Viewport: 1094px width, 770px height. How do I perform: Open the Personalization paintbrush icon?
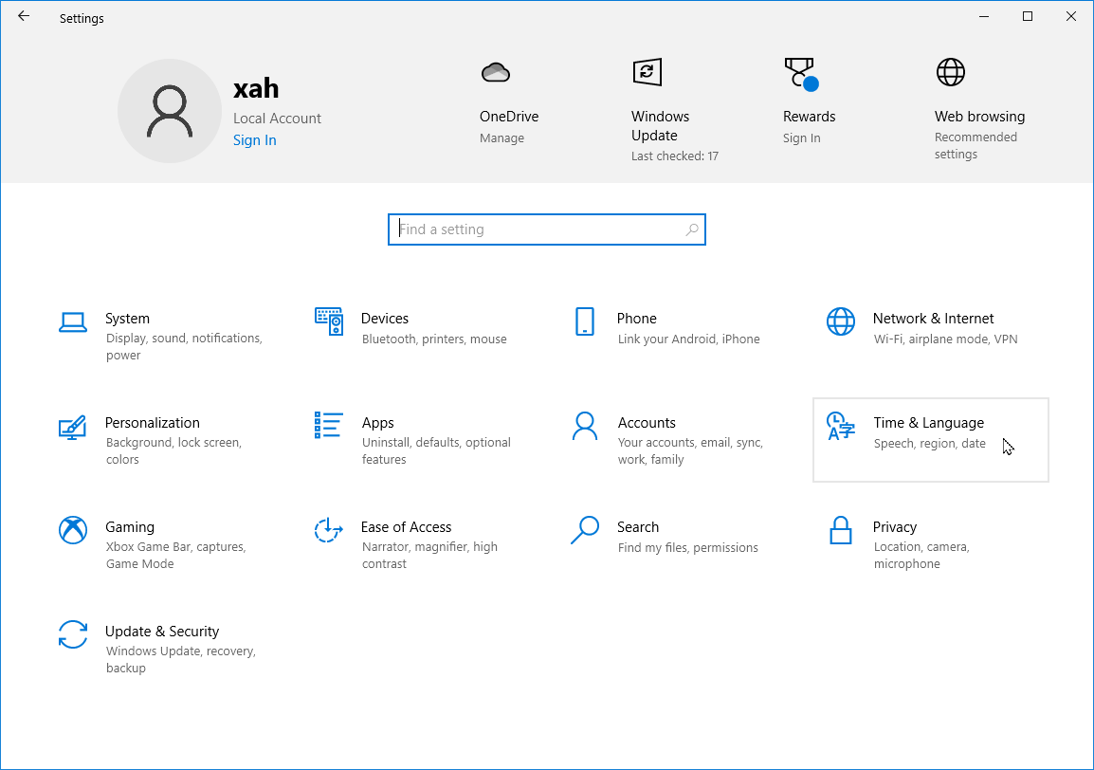tap(73, 427)
